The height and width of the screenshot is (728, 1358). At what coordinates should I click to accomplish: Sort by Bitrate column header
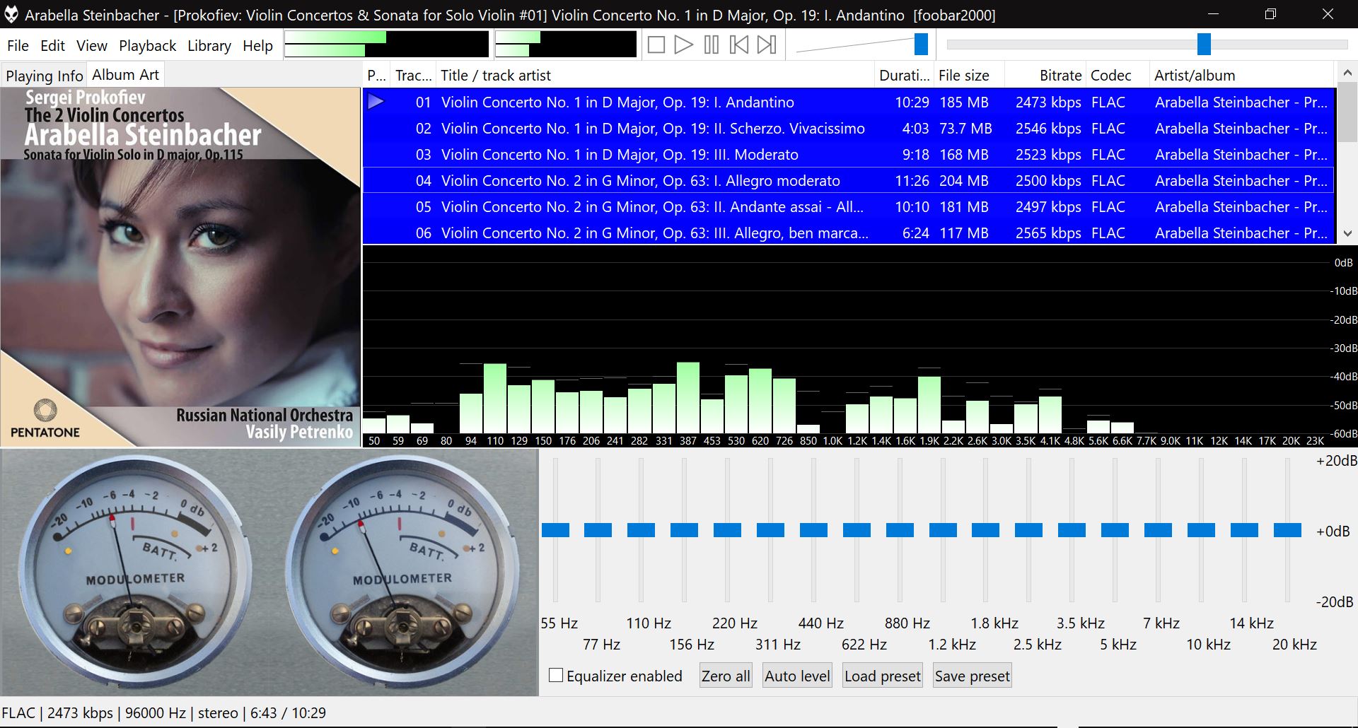tap(1045, 76)
